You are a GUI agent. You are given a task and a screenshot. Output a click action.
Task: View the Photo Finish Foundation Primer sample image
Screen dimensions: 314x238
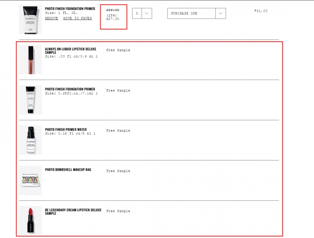[30, 100]
